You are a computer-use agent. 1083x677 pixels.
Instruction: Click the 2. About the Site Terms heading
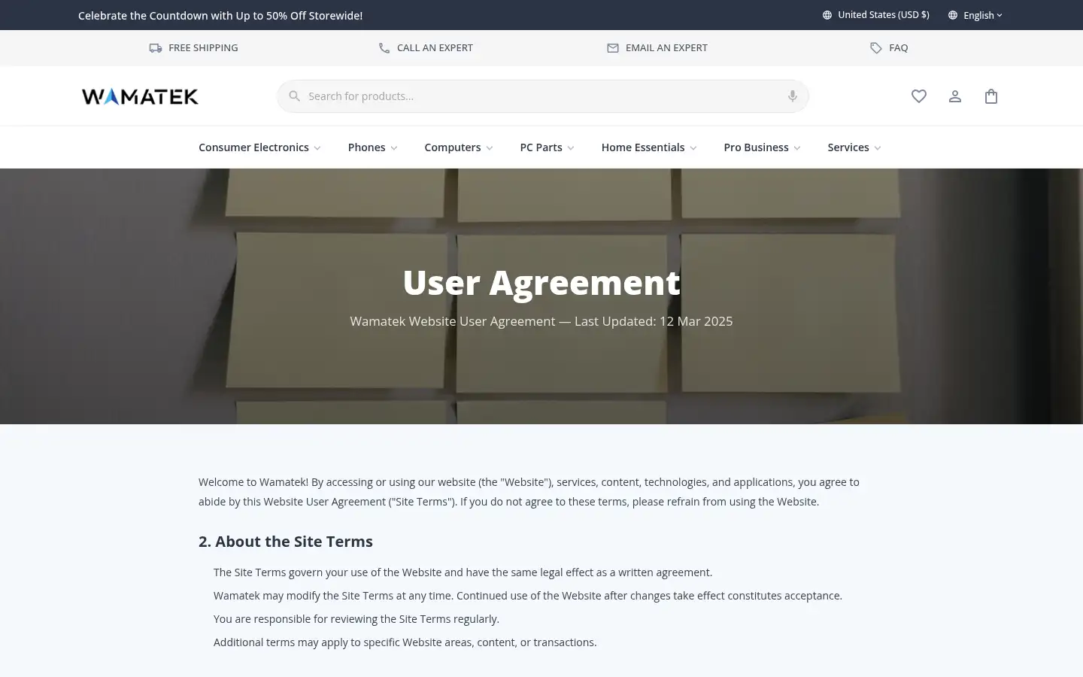[286, 542]
